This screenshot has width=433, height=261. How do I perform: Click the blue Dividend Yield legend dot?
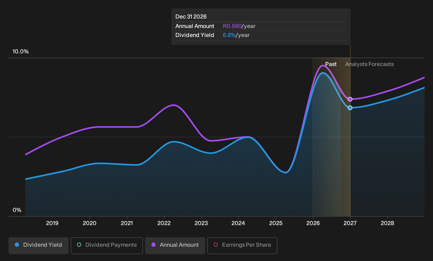pyautogui.click(x=17, y=245)
